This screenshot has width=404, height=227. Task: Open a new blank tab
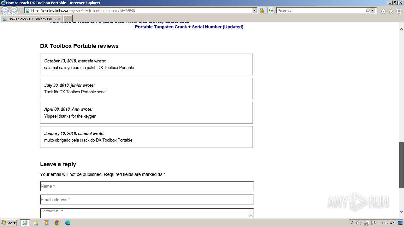(68, 19)
